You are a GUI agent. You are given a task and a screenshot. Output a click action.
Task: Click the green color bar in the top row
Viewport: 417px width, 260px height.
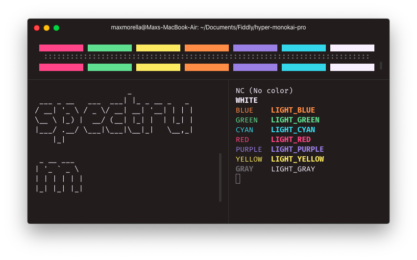[x=110, y=48]
